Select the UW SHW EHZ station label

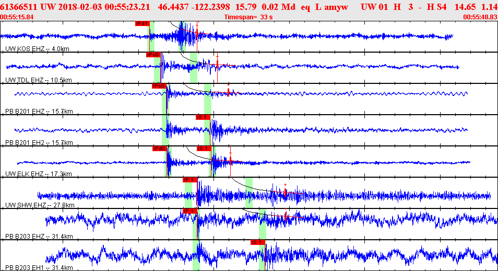coord(40,205)
